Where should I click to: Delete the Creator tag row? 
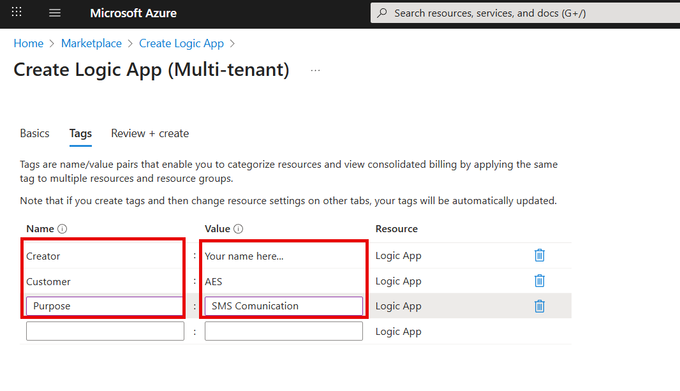[x=539, y=256]
